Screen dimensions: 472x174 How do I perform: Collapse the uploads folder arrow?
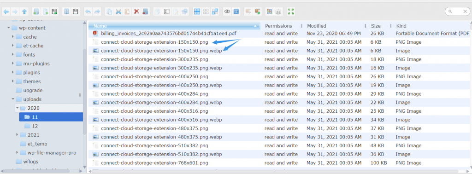pos(13,99)
